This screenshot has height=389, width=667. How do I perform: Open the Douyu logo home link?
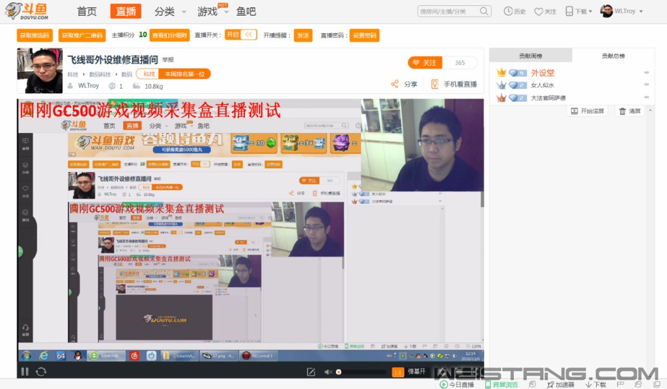click(x=27, y=11)
